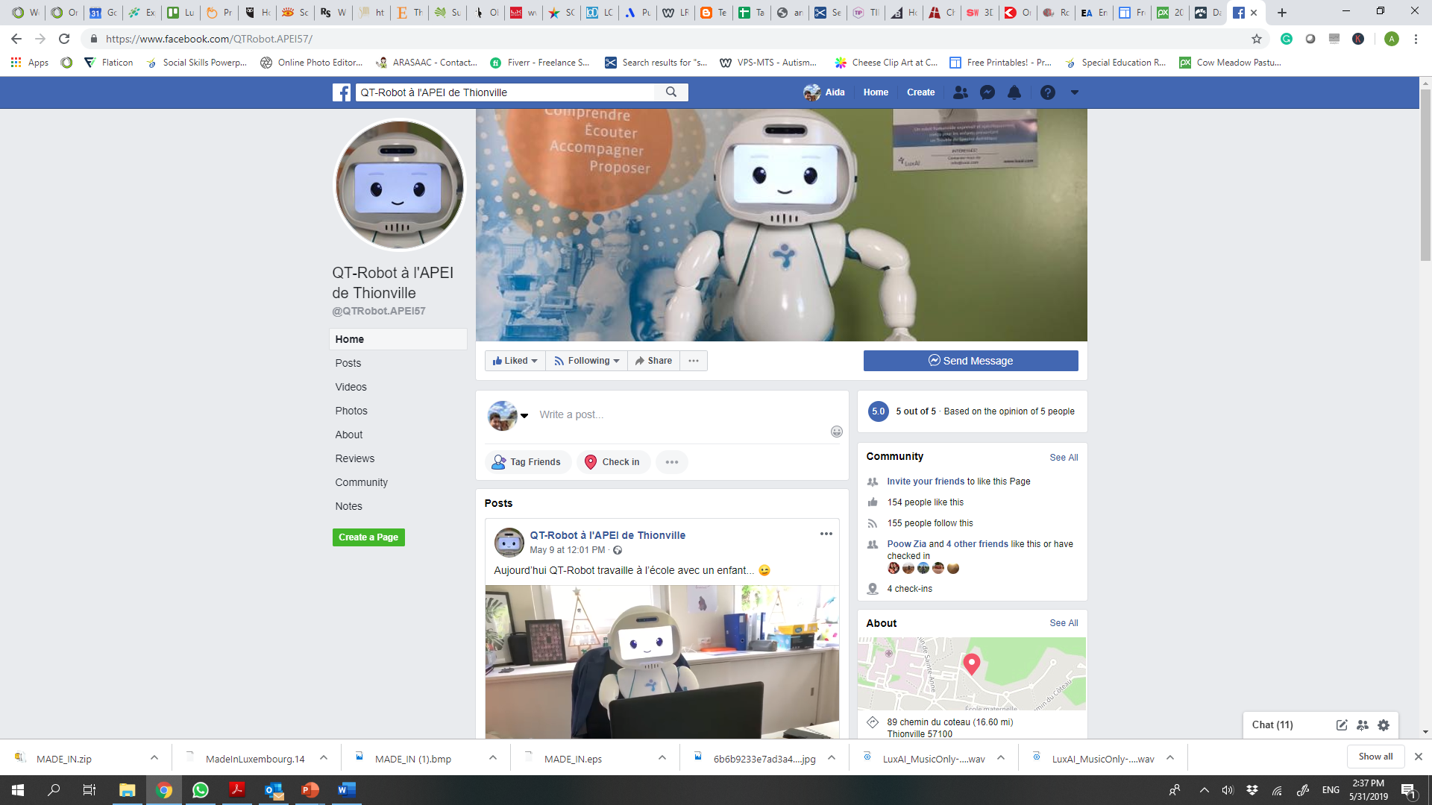Open Facebook Messenger icon in top bar

tap(987, 92)
